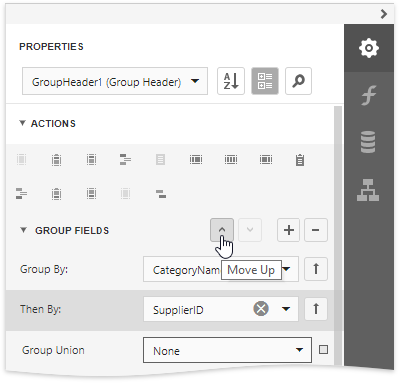Sort properties alphabetically with the A-Z button
Screen dimensions: 399x383
[231, 81]
